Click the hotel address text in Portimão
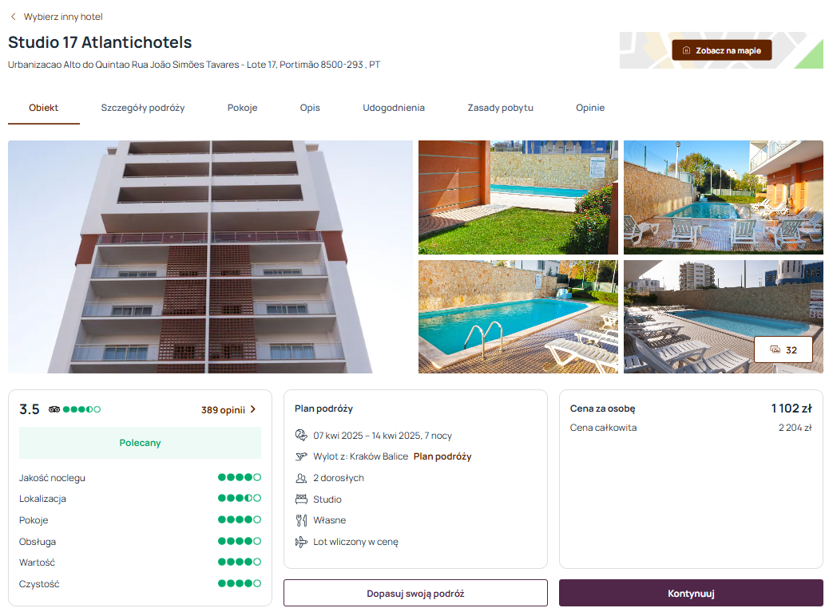 [193, 65]
